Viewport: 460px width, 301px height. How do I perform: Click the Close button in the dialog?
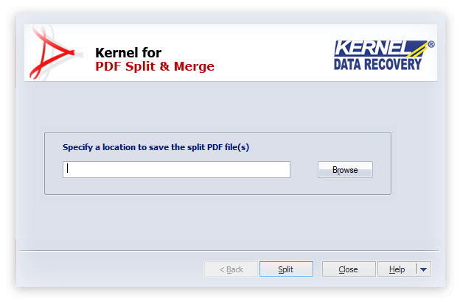(x=349, y=269)
